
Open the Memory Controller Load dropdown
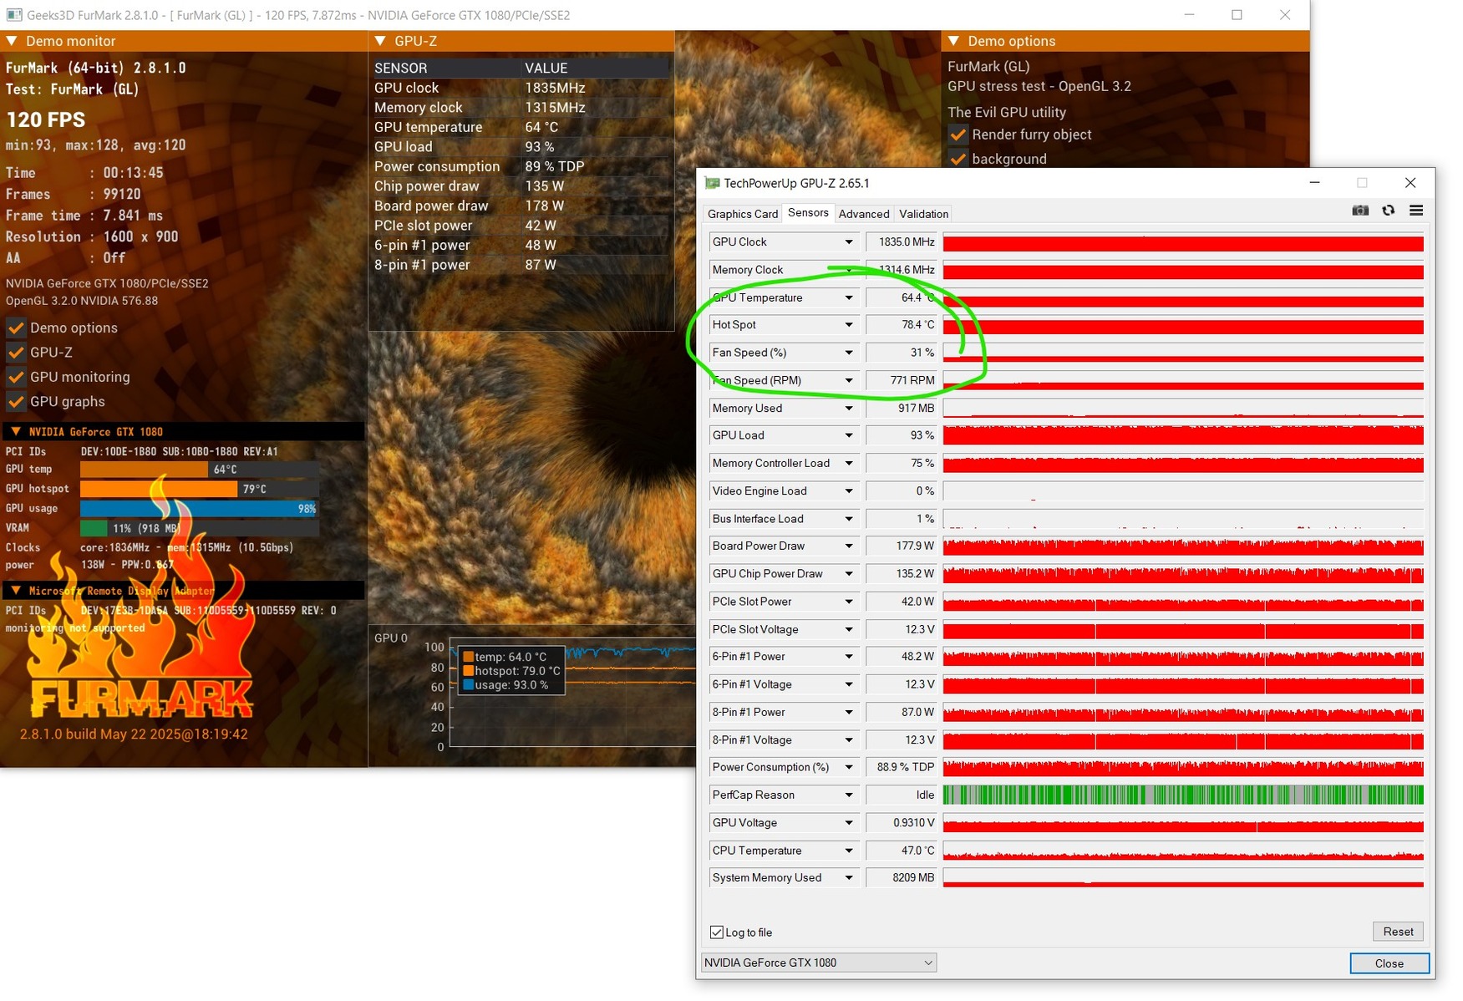pos(849,463)
